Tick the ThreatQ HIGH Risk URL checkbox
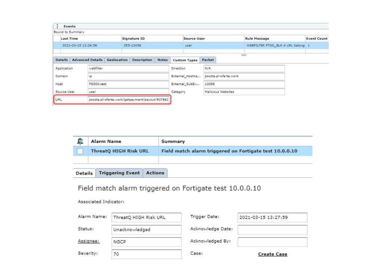The height and width of the screenshot is (280, 374). 80,151
